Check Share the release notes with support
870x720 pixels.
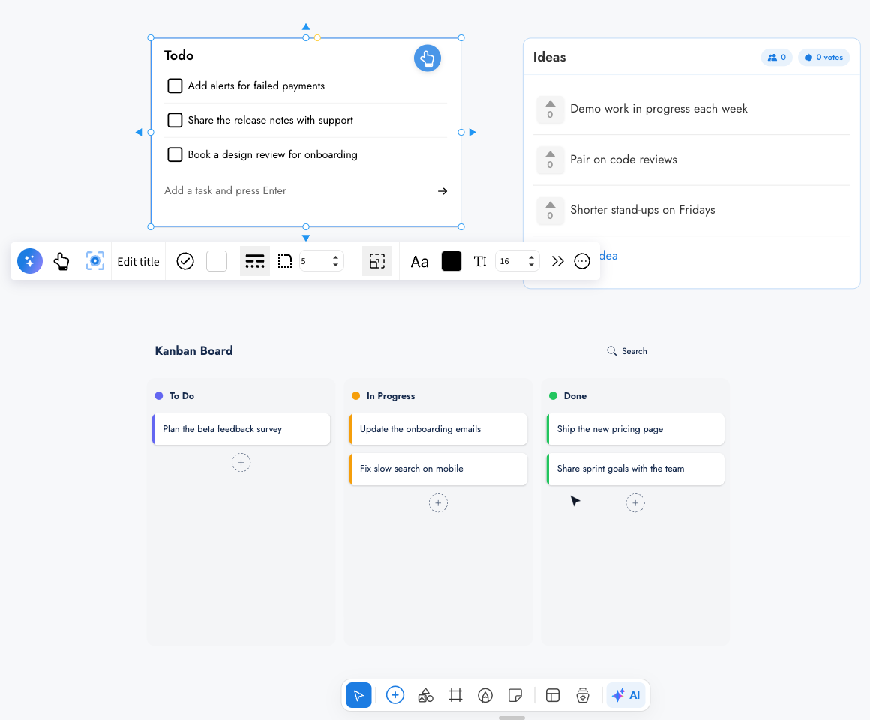coord(175,120)
